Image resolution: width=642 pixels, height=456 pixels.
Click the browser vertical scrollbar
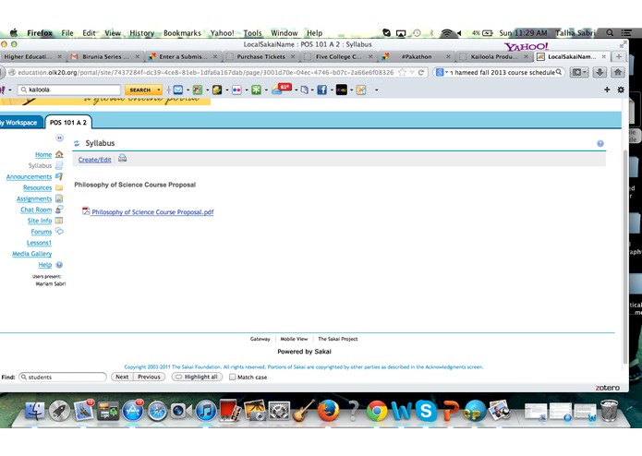[x=624, y=257]
